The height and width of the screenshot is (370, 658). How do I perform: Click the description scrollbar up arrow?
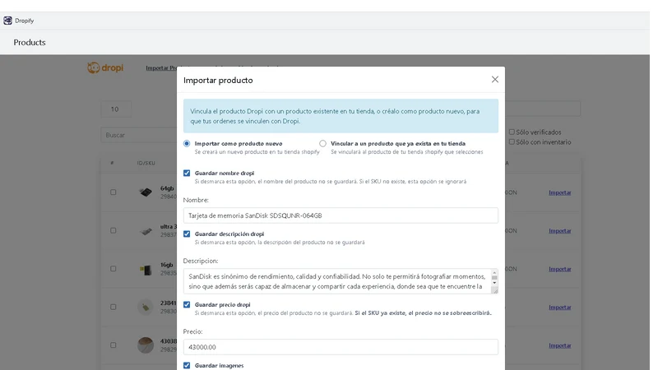(494, 272)
